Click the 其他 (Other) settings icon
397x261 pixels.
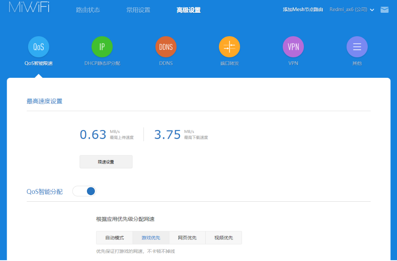[357, 47]
